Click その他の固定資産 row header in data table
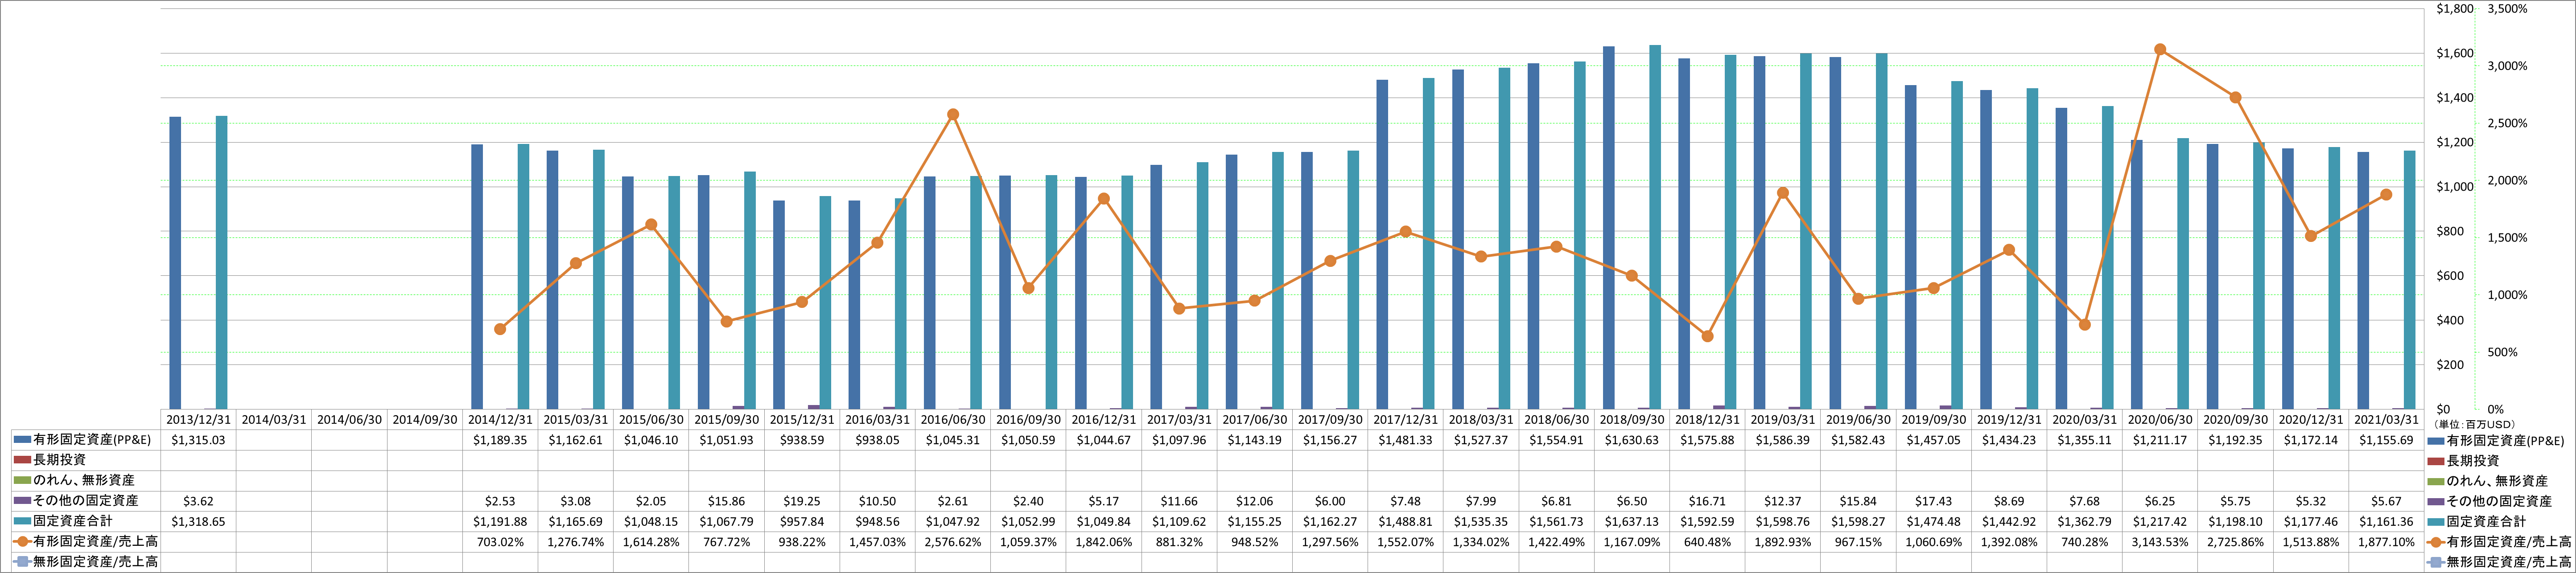This screenshot has width=2576, height=573. (x=86, y=501)
